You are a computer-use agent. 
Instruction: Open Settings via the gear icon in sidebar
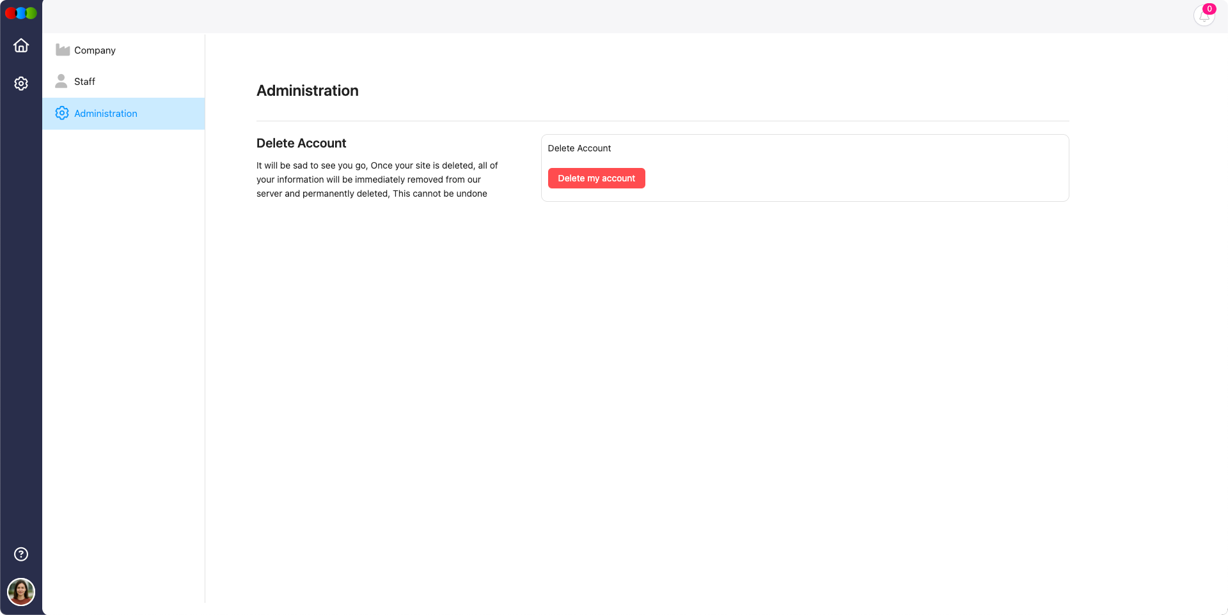(x=21, y=83)
